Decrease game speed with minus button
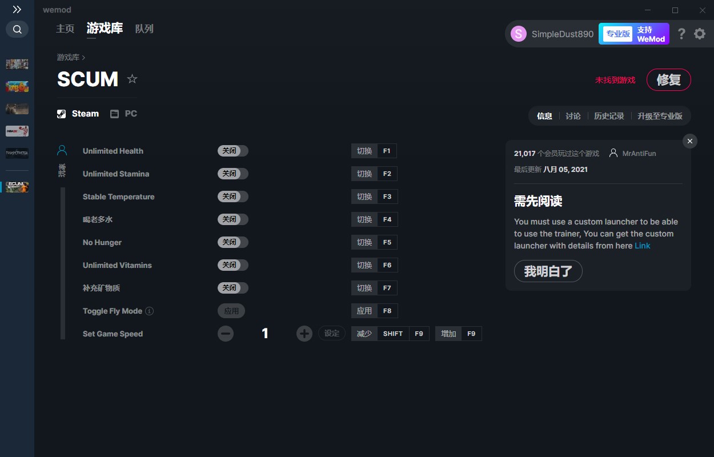The width and height of the screenshot is (714, 457). 226,334
